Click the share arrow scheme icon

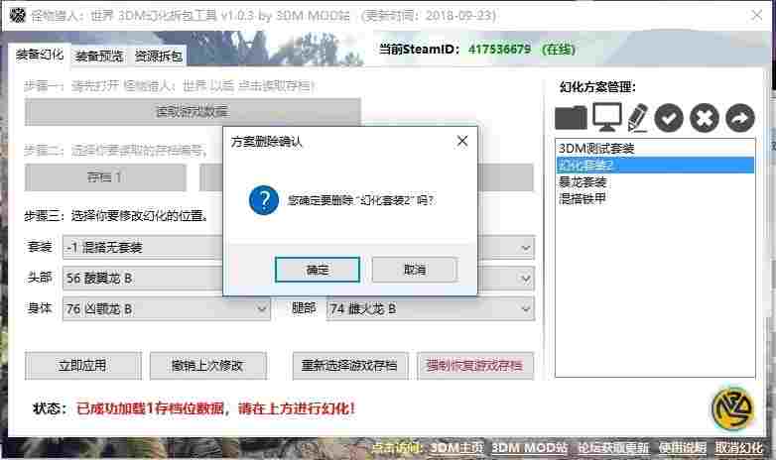click(x=740, y=118)
